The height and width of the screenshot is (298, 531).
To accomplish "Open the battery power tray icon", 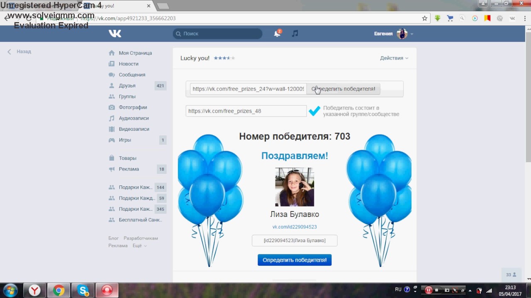I will click(x=479, y=291).
